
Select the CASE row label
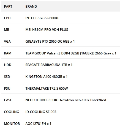tap(8, 100)
